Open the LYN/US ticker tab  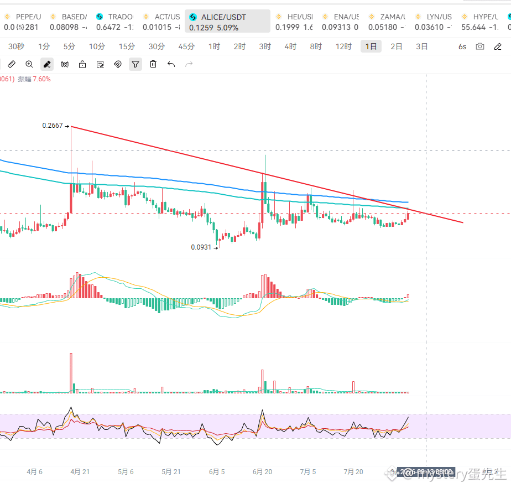point(434,22)
